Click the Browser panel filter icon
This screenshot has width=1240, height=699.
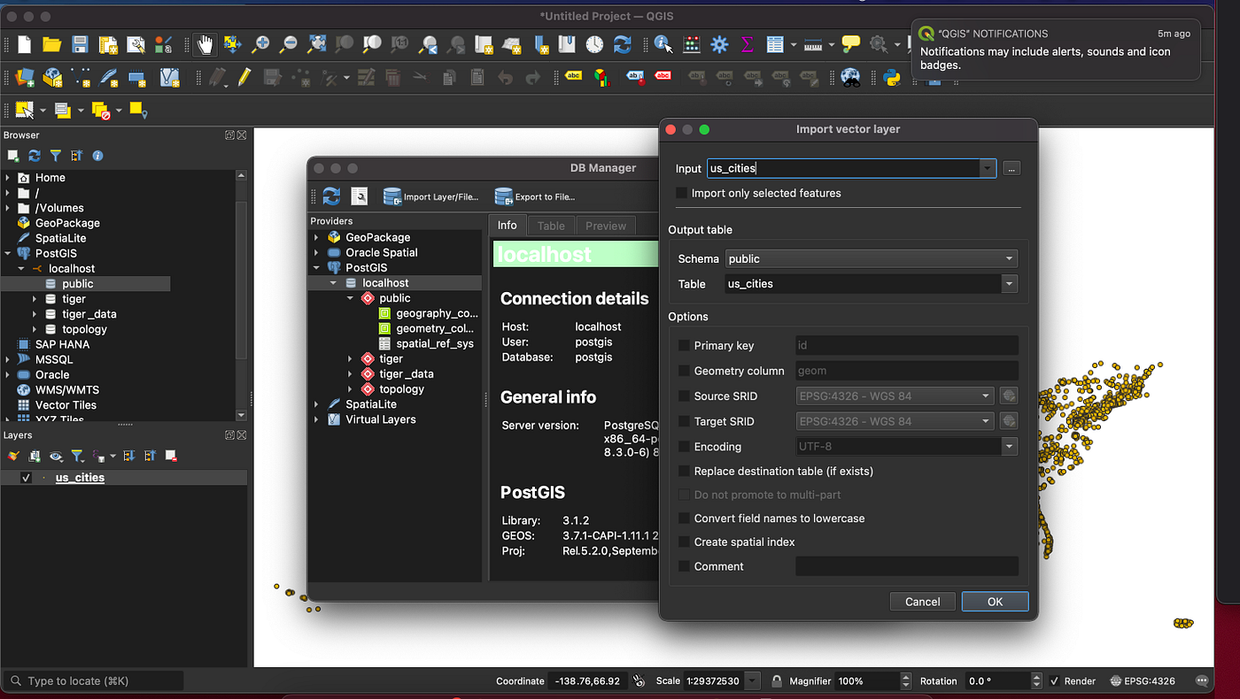tap(56, 156)
